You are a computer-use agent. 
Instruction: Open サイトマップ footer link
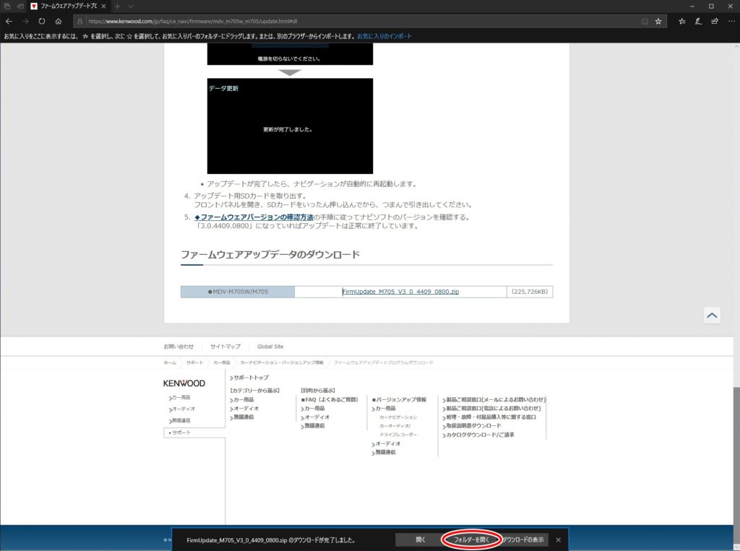225,346
